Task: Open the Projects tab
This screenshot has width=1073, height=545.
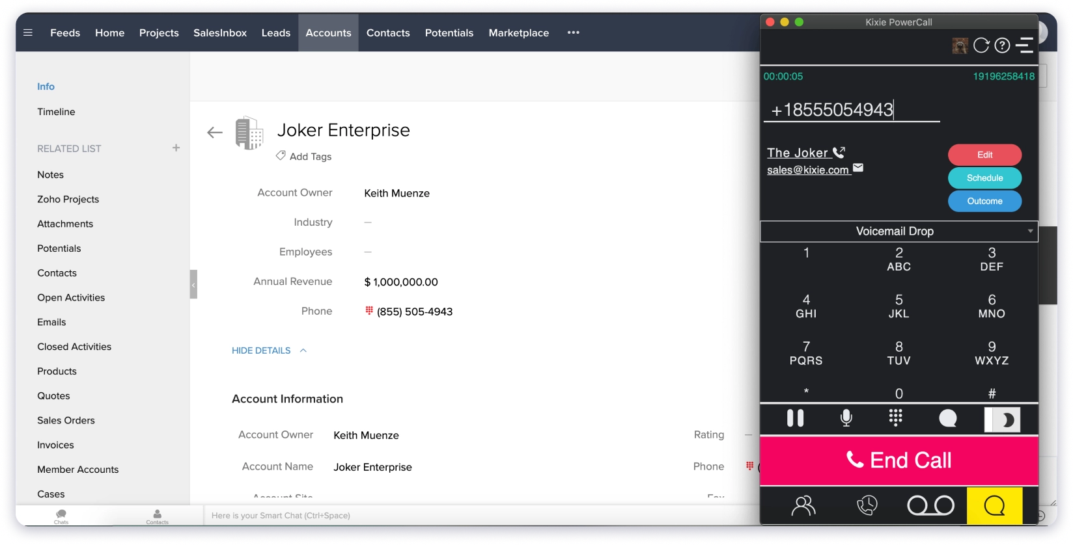Action: 159,33
